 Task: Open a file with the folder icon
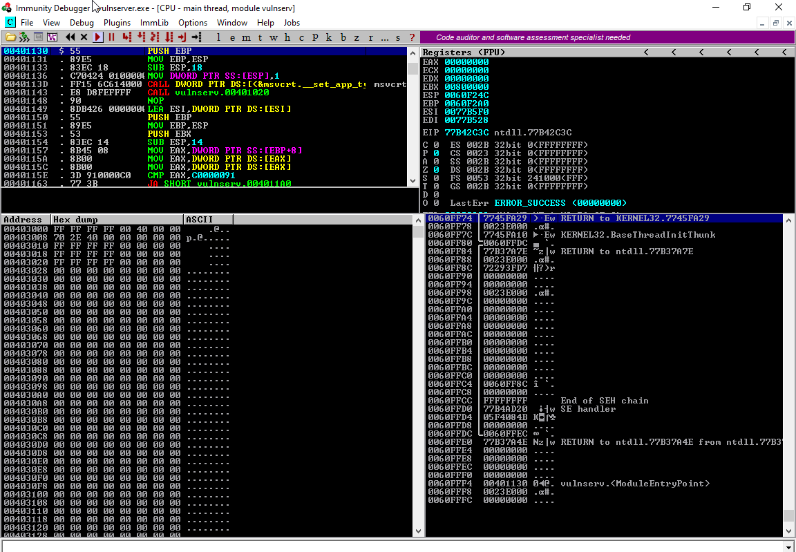[x=10, y=37]
